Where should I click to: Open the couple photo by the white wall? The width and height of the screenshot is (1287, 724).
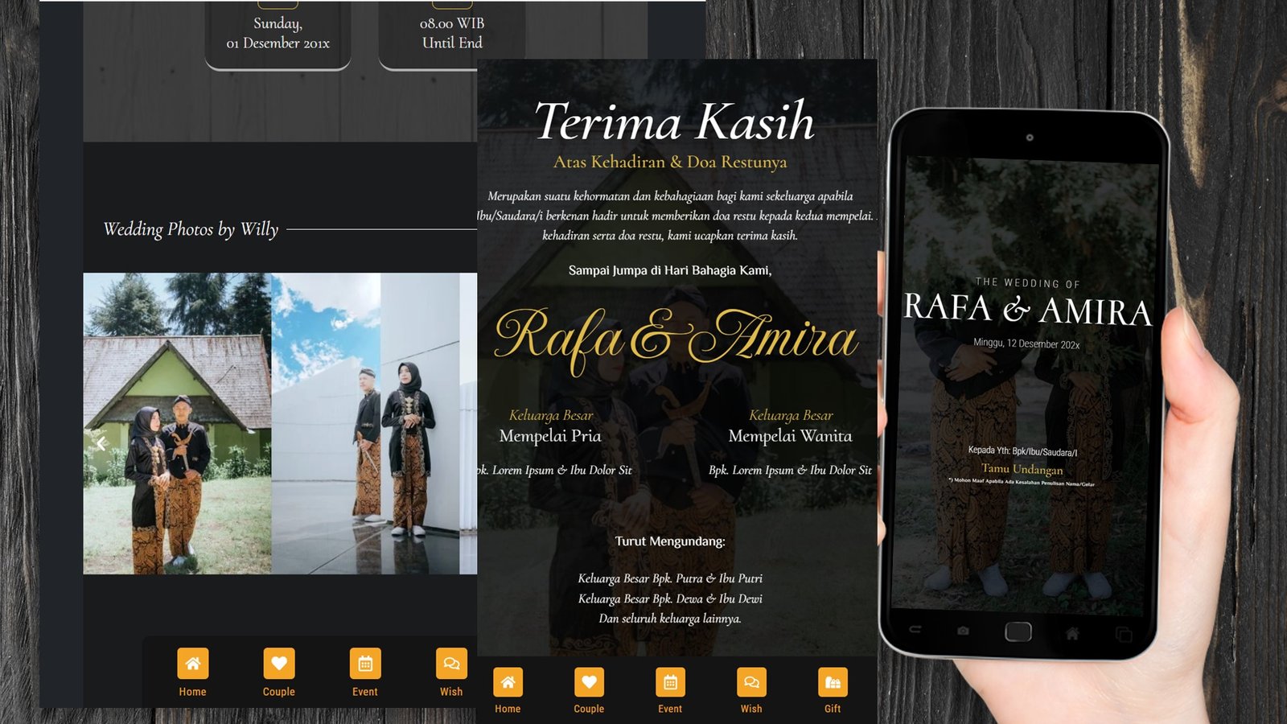[x=366, y=423]
